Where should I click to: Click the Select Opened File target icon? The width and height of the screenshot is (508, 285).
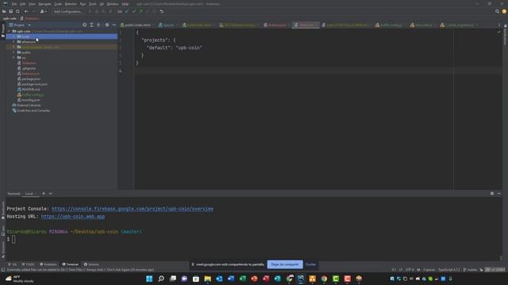click(x=84, y=25)
